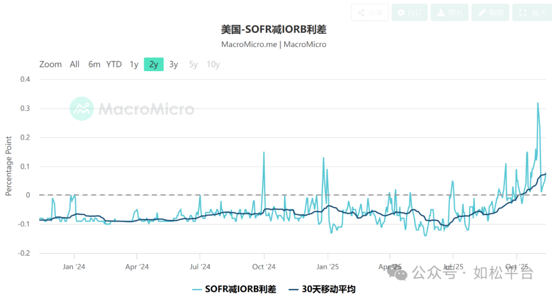
Task: Set the zoom range to 1y
Action: tap(134, 64)
